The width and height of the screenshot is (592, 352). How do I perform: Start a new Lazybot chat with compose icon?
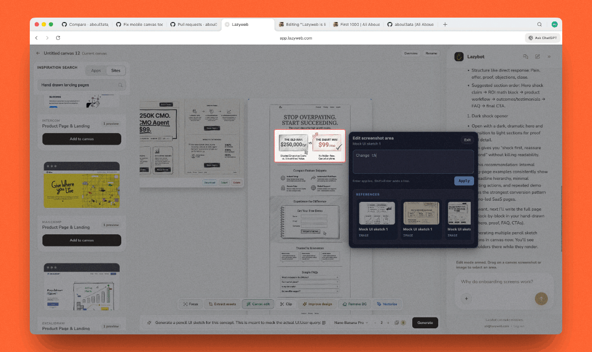[x=537, y=57]
